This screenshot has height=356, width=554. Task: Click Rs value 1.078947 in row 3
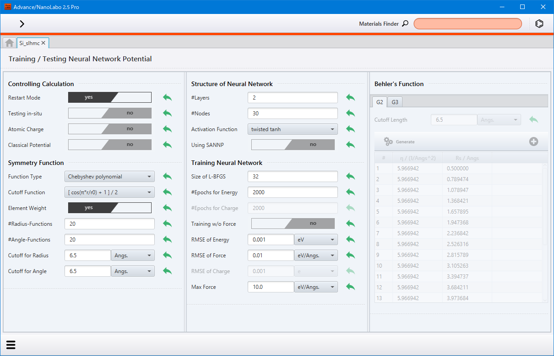pos(457,190)
